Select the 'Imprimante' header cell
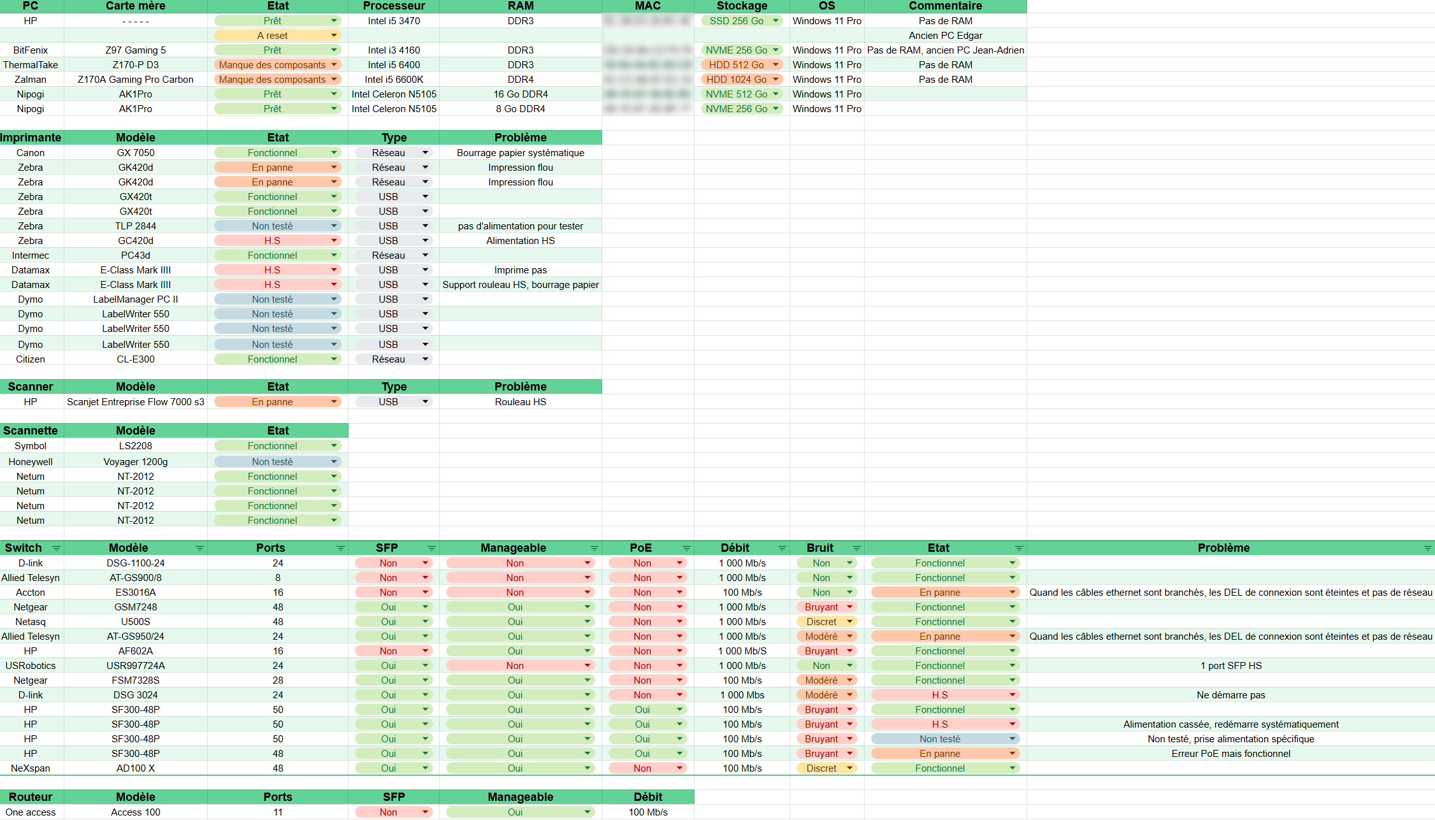This screenshot has height=820, width=1435. [31, 138]
